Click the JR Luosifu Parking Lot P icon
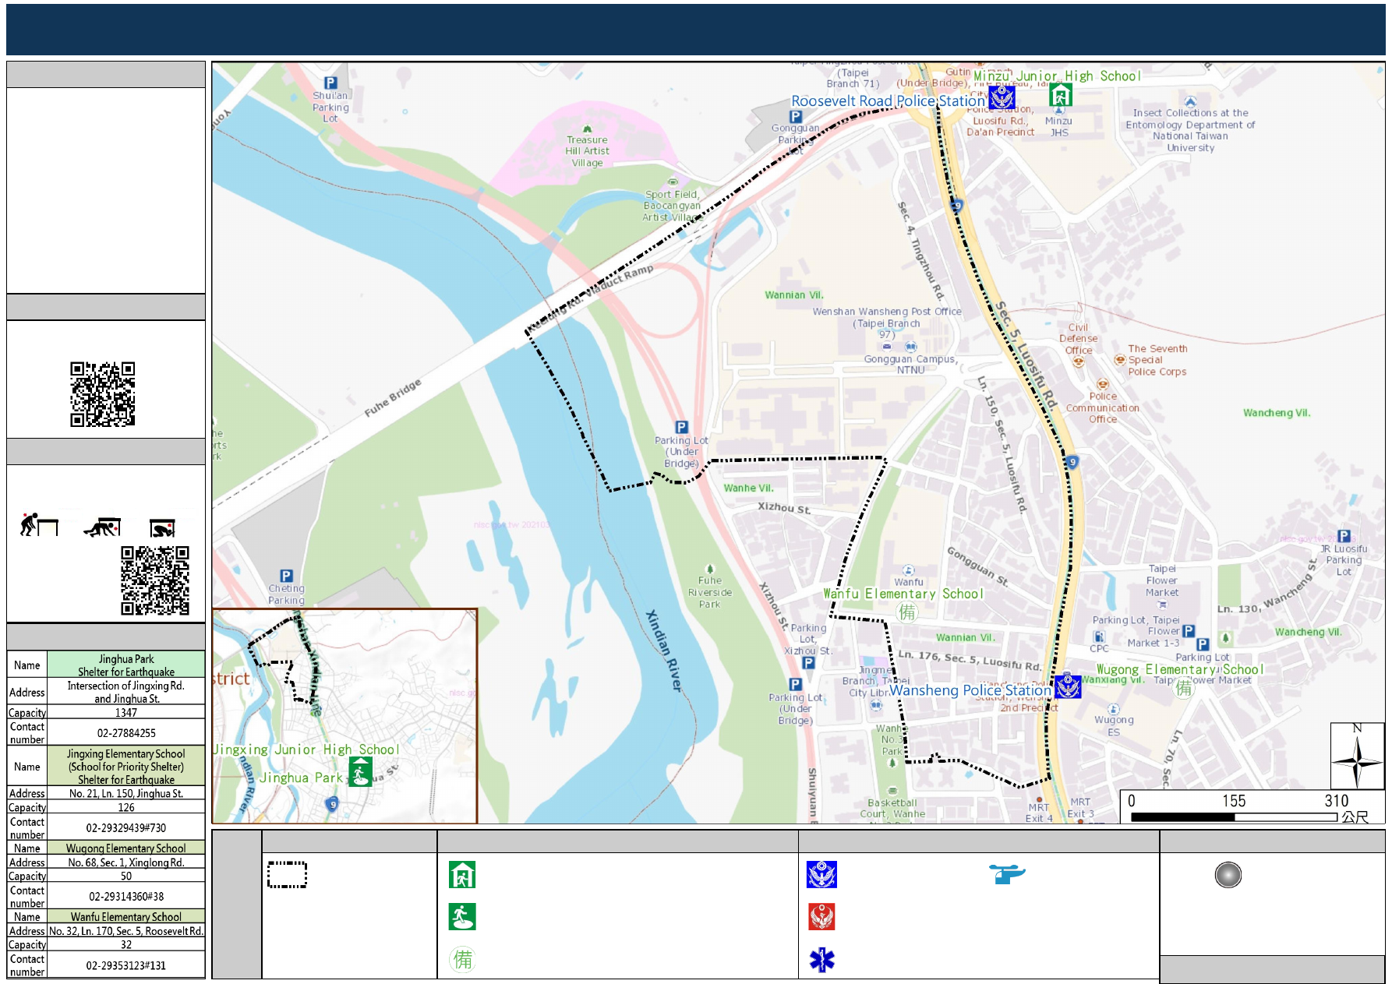The image size is (1392, 984). 1344,536
